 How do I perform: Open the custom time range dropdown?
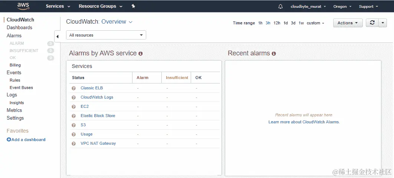click(x=315, y=23)
